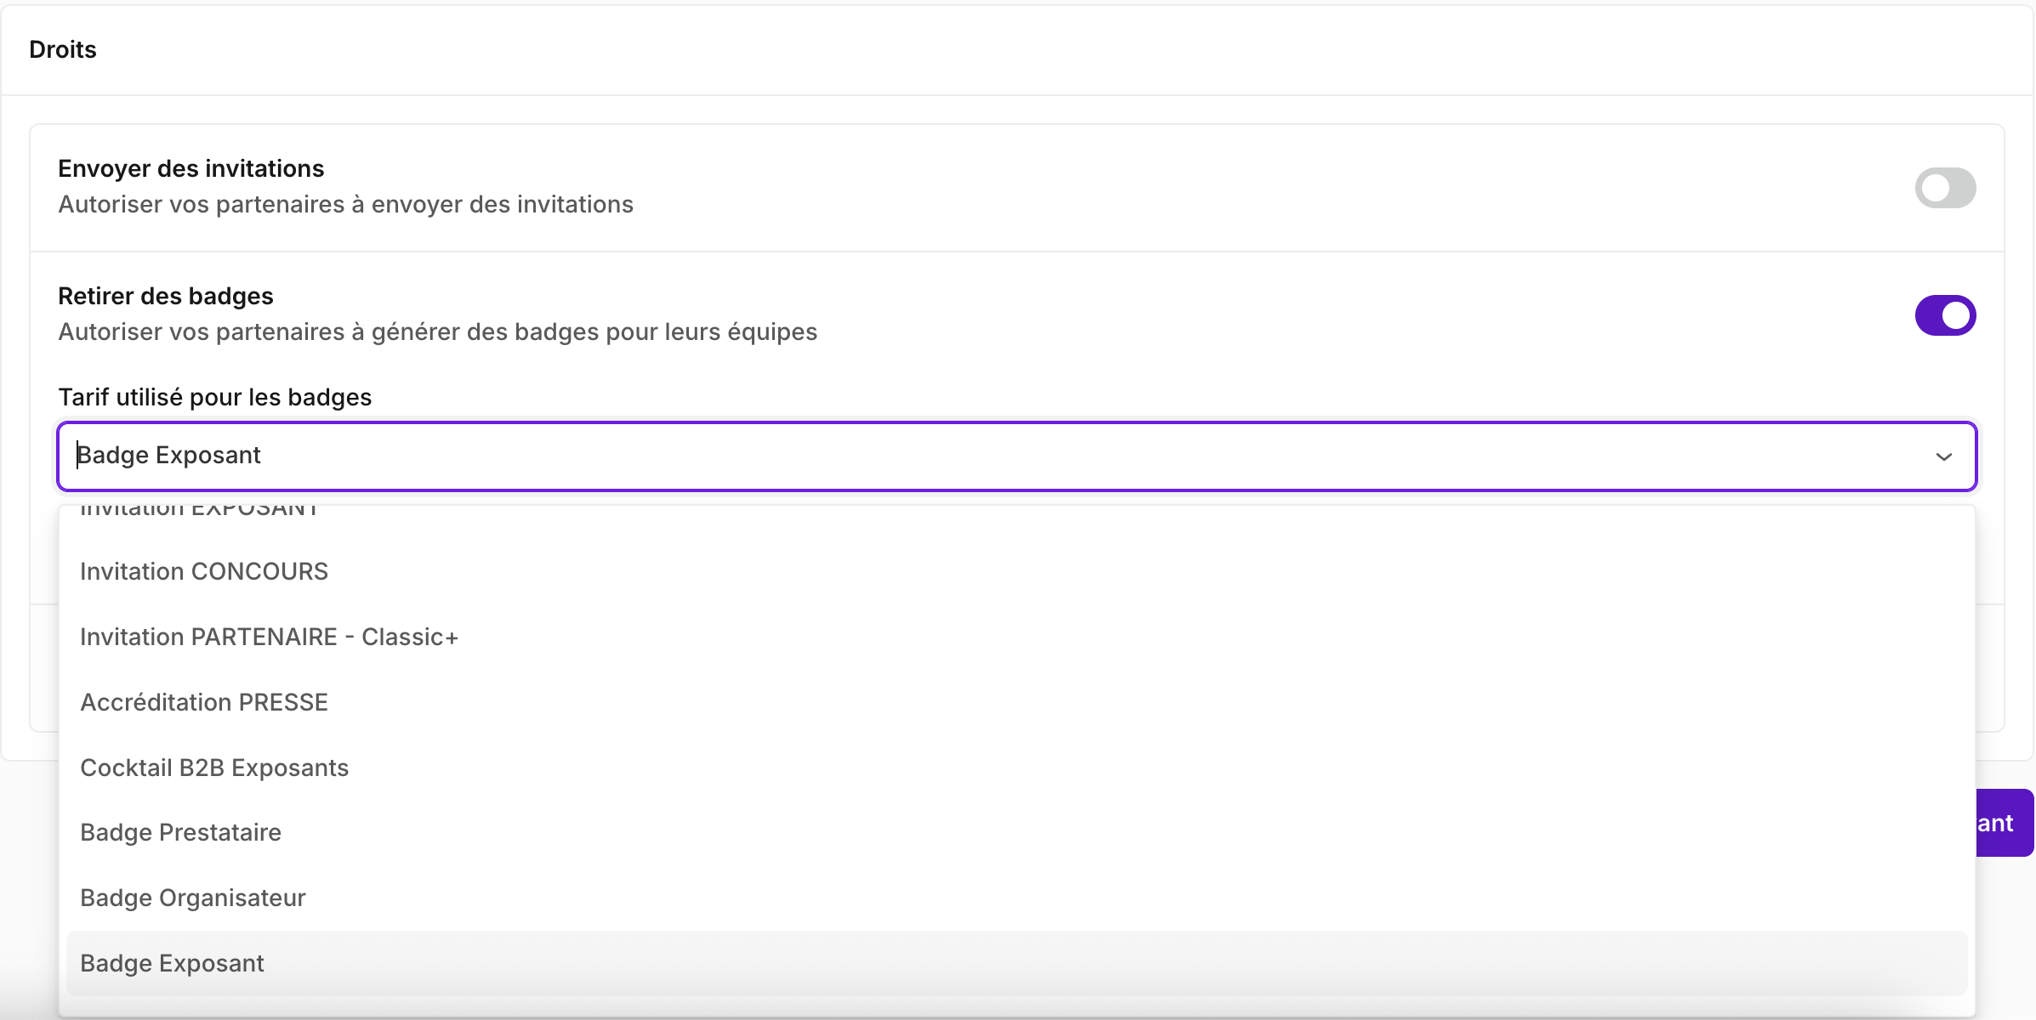Click the dropdown chevron arrow icon
This screenshot has height=1020, width=2036.
tap(1943, 457)
